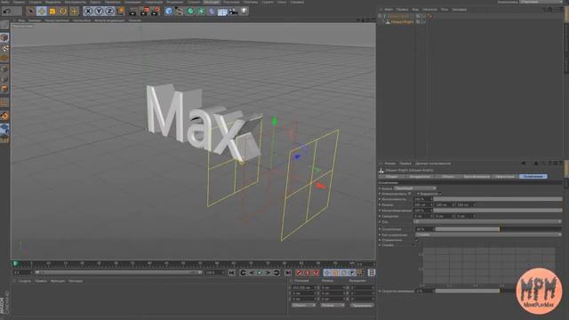Click the red Record keyframe button
This screenshot has height=320, width=569.
pos(299,273)
